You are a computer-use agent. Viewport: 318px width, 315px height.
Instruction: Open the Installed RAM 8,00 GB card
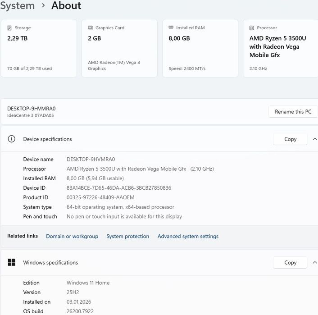(x=200, y=48)
